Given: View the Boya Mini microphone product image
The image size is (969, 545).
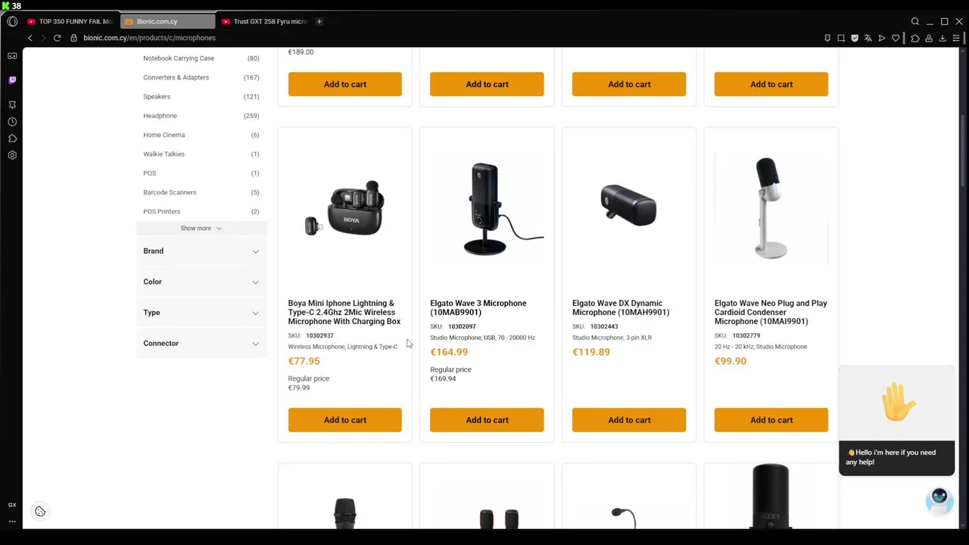Looking at the screenshot, I should click(345, 208).
